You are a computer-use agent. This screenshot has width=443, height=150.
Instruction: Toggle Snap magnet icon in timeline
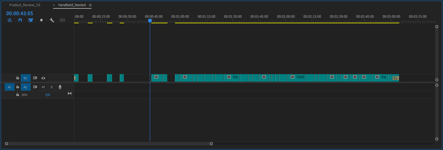(x=20, y=20)
